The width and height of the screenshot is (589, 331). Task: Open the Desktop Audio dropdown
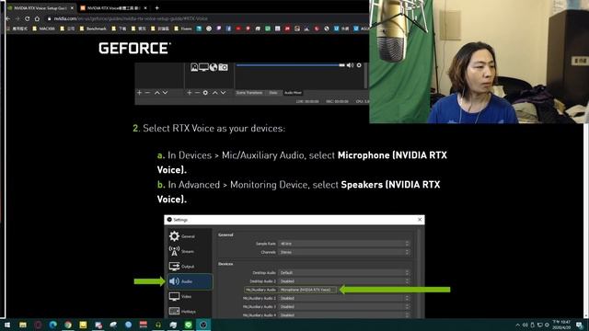point(344,272)
